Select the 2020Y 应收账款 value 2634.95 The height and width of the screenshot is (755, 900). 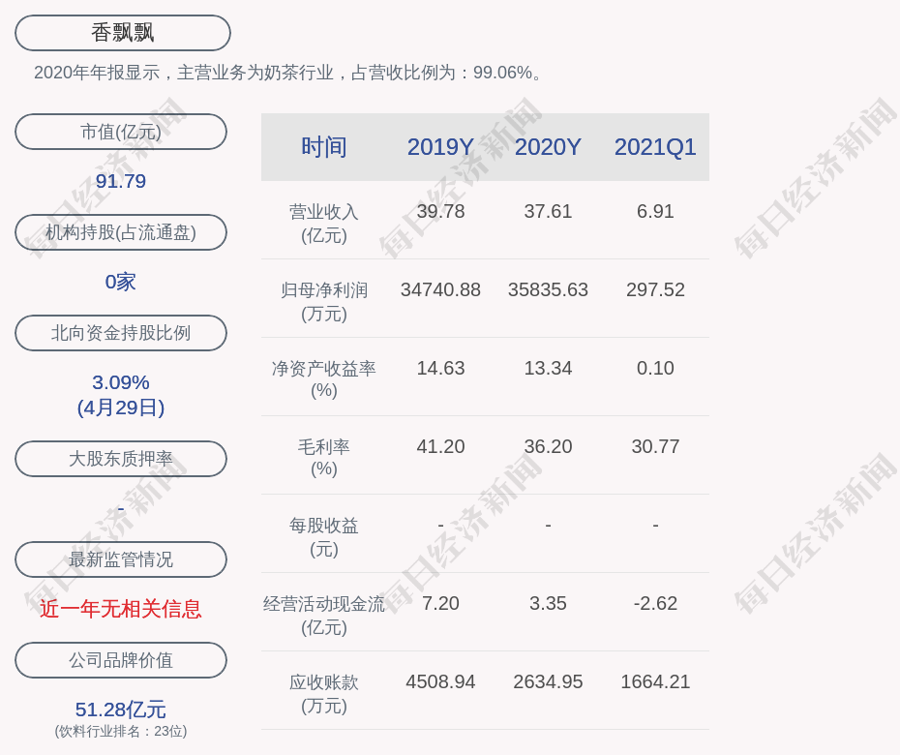pyautogui.click(x=548, y=681)
